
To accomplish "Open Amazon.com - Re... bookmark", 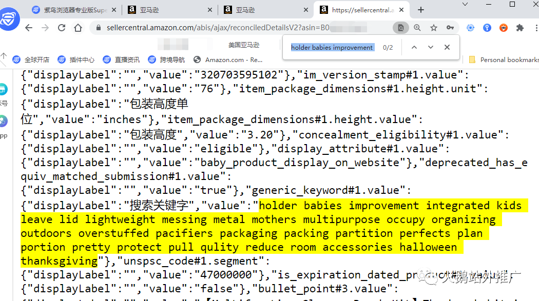I will pos(228,59).
